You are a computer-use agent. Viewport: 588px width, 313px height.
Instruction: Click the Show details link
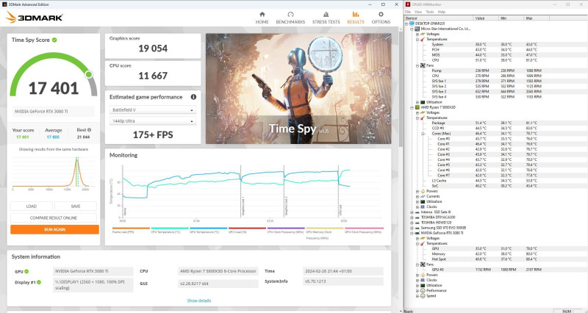click(x=199, y=301)
